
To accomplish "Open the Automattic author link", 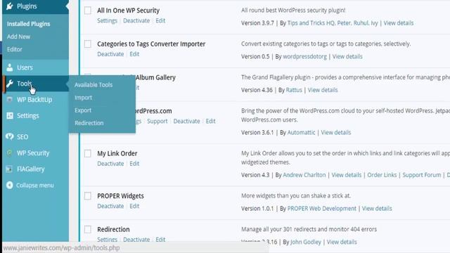I will 301,133.
